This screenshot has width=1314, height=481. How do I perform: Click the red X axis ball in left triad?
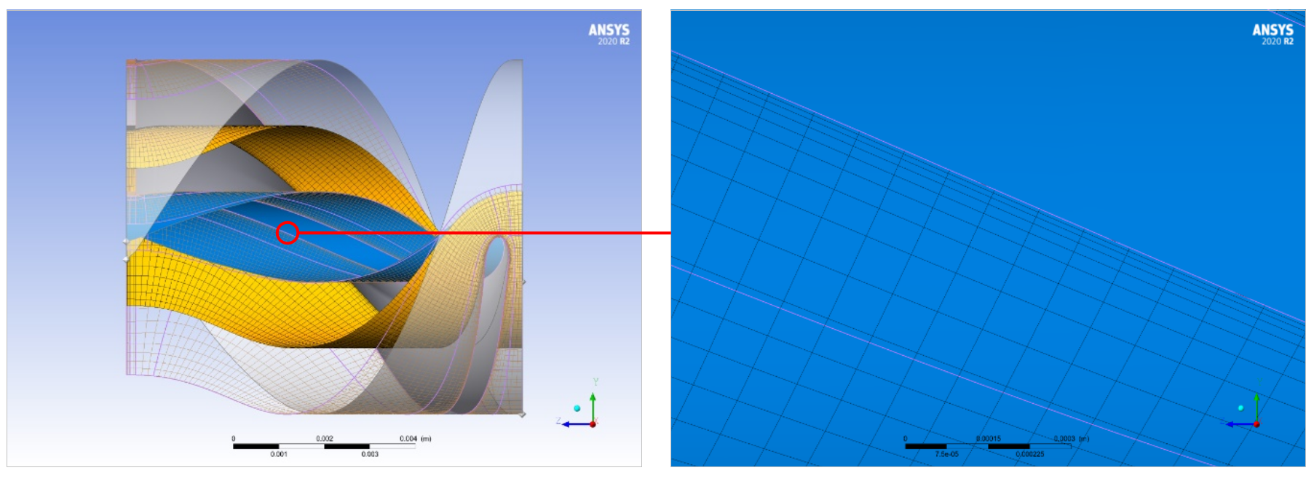coord(593,424)
